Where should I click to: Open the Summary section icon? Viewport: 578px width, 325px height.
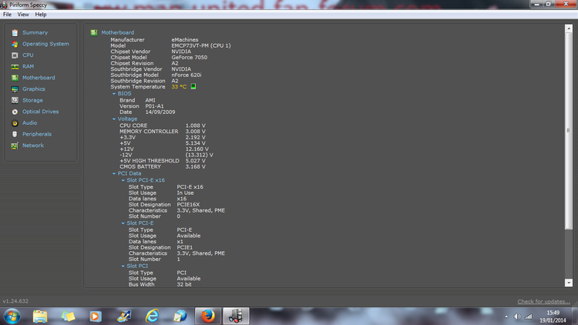pyautogui.click(x=15, y=32)
